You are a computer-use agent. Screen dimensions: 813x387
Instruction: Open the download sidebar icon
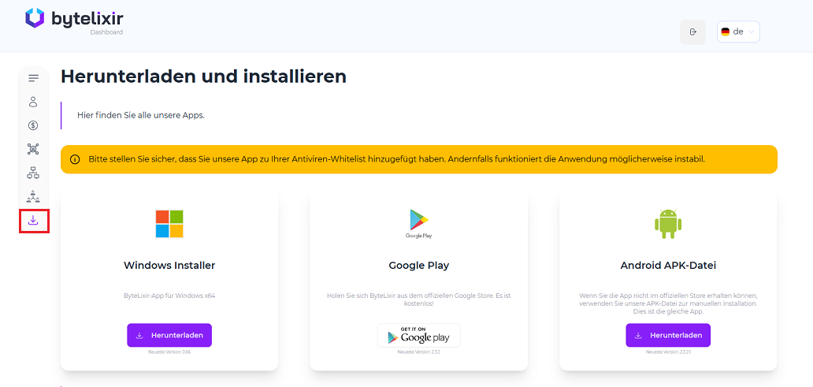(33, 221)
